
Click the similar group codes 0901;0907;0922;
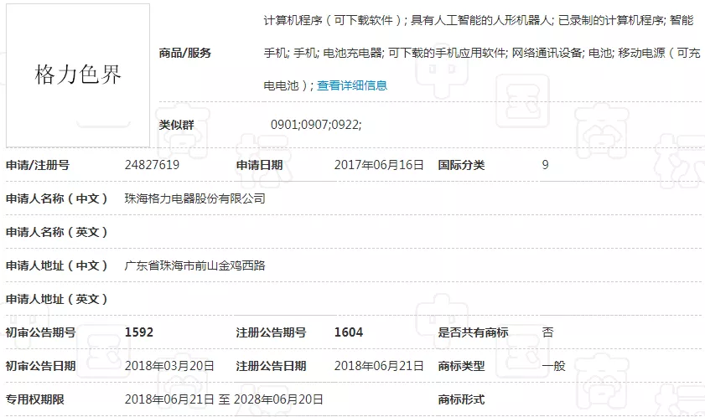point(316,125)
